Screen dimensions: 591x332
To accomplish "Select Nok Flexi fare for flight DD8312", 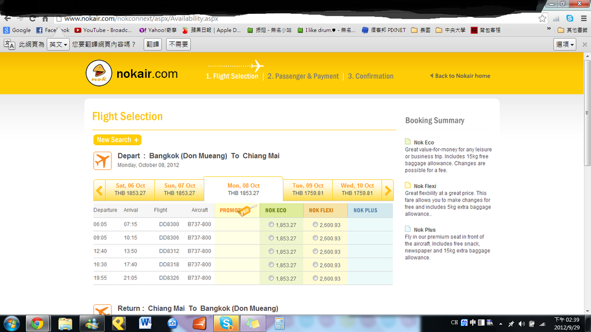I will [315, 251].
